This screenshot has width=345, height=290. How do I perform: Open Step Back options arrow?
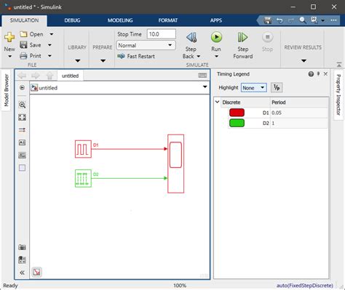(198, 56)
